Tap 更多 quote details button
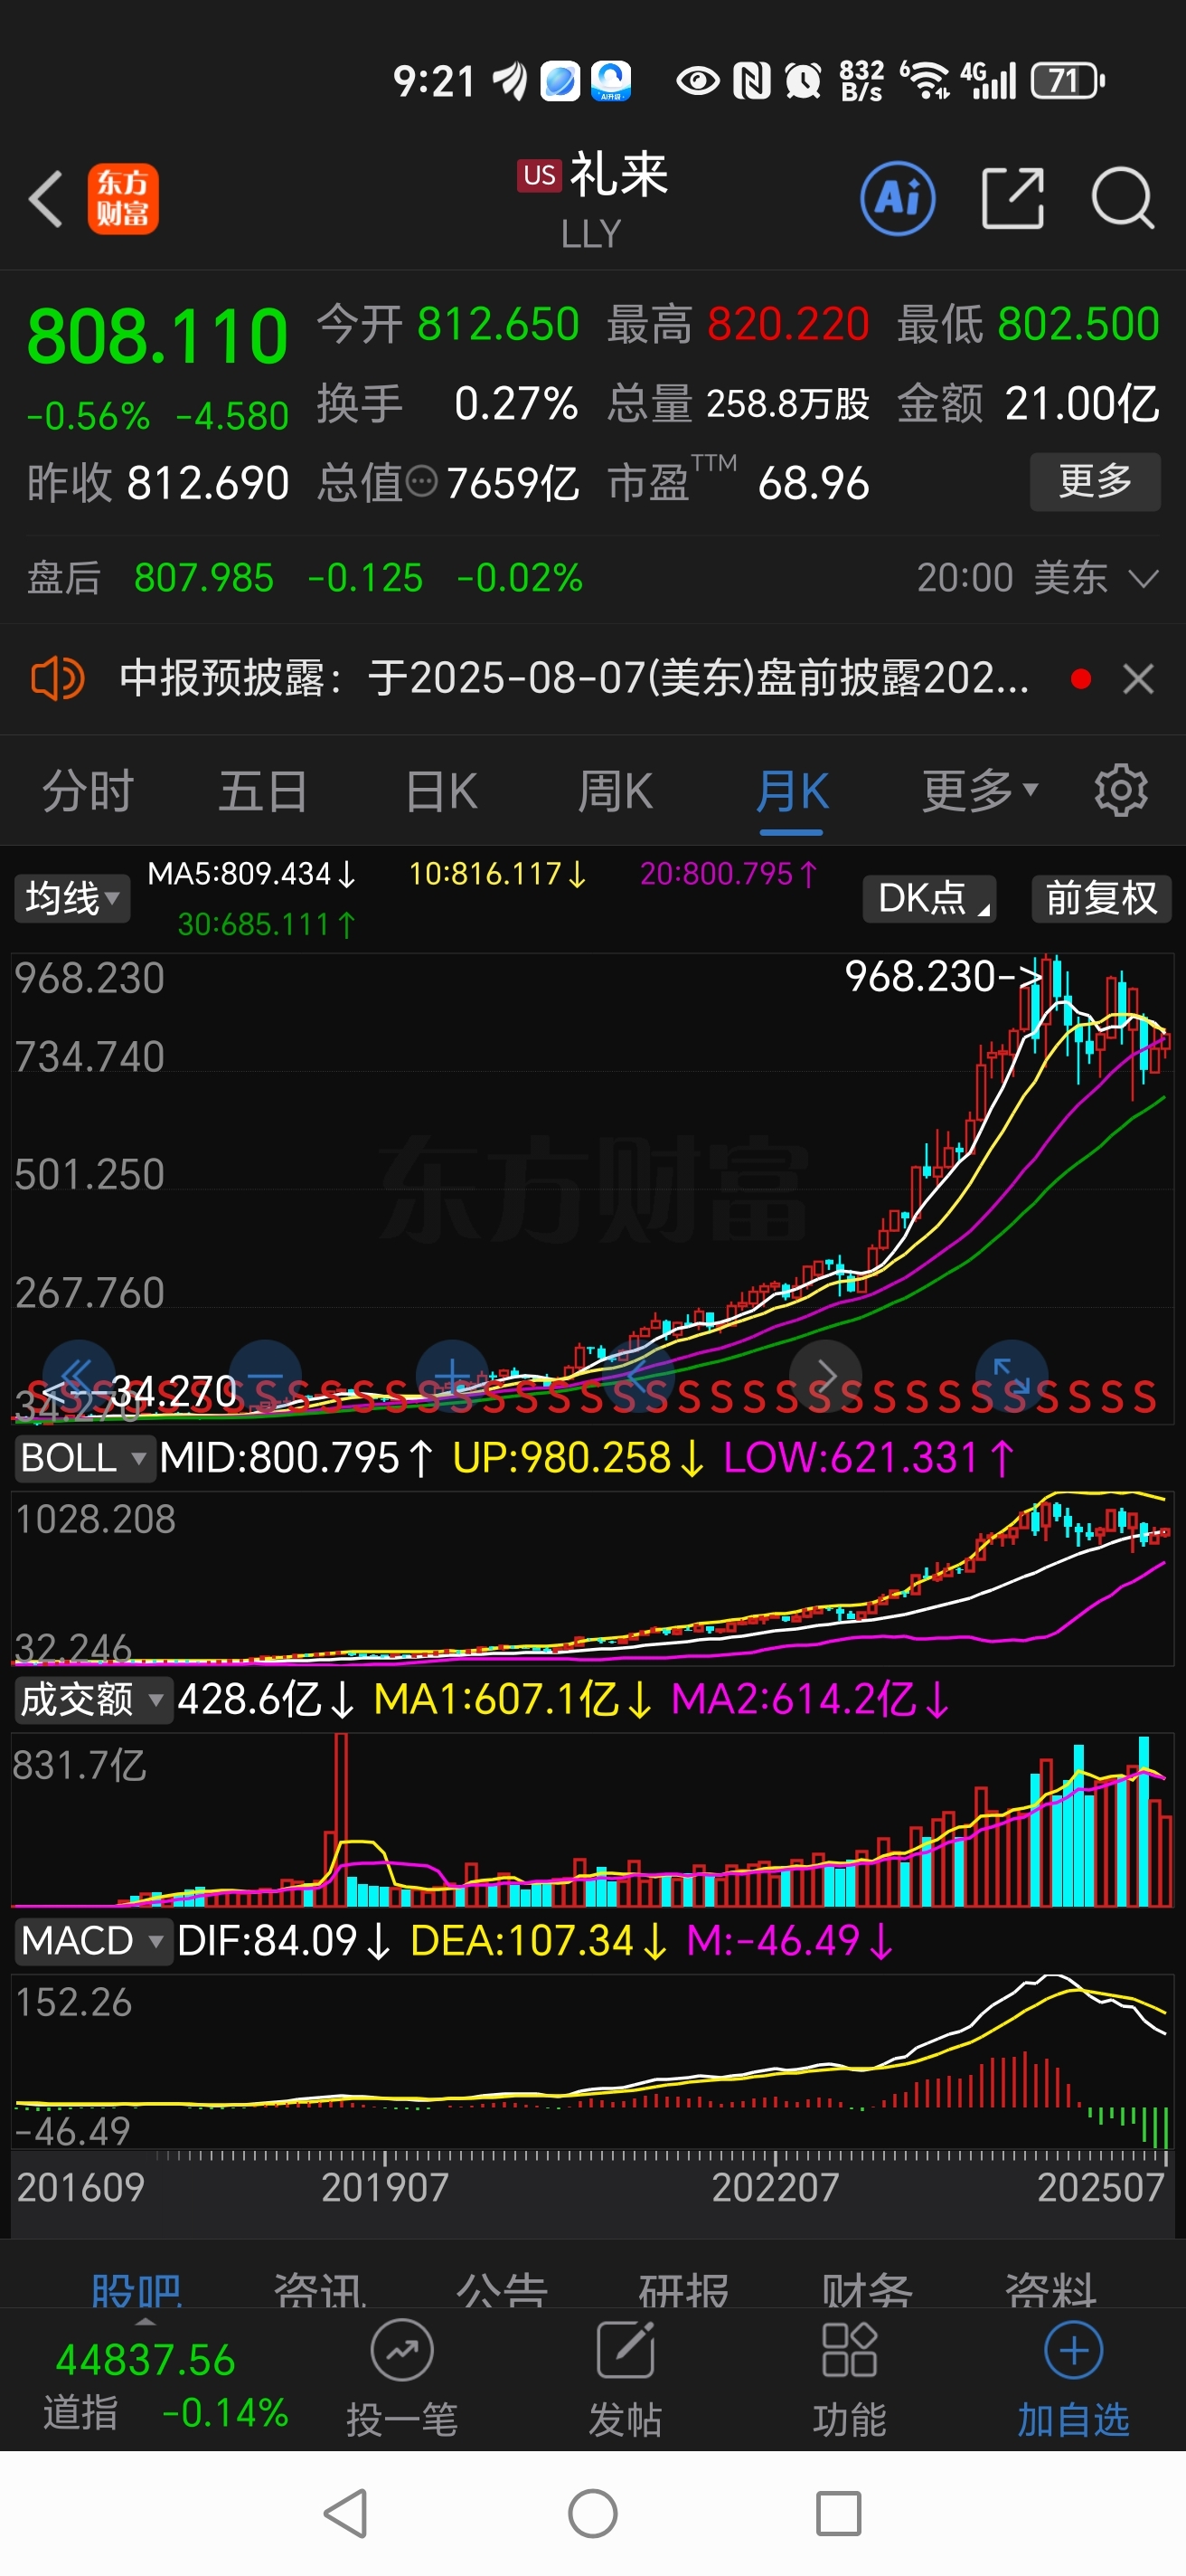This screenshot has width=1186, height=2576. pyautogui.click(x=1095, y=482)
